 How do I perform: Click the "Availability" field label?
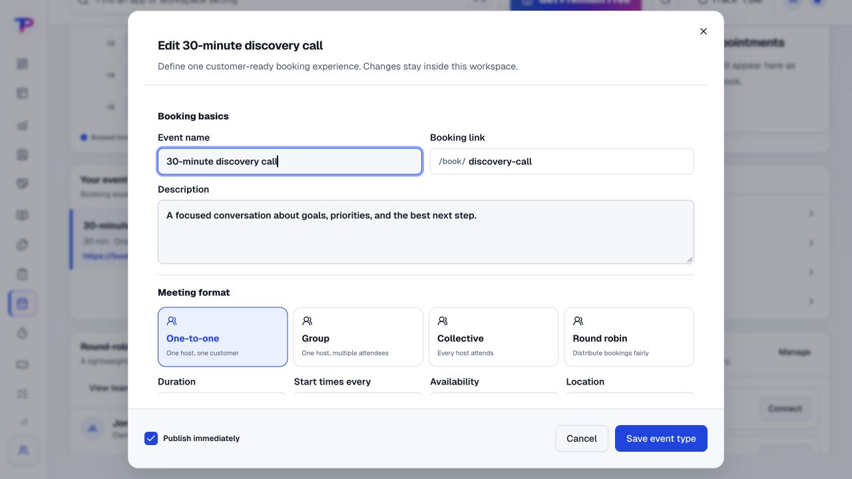tap(455, 382)
